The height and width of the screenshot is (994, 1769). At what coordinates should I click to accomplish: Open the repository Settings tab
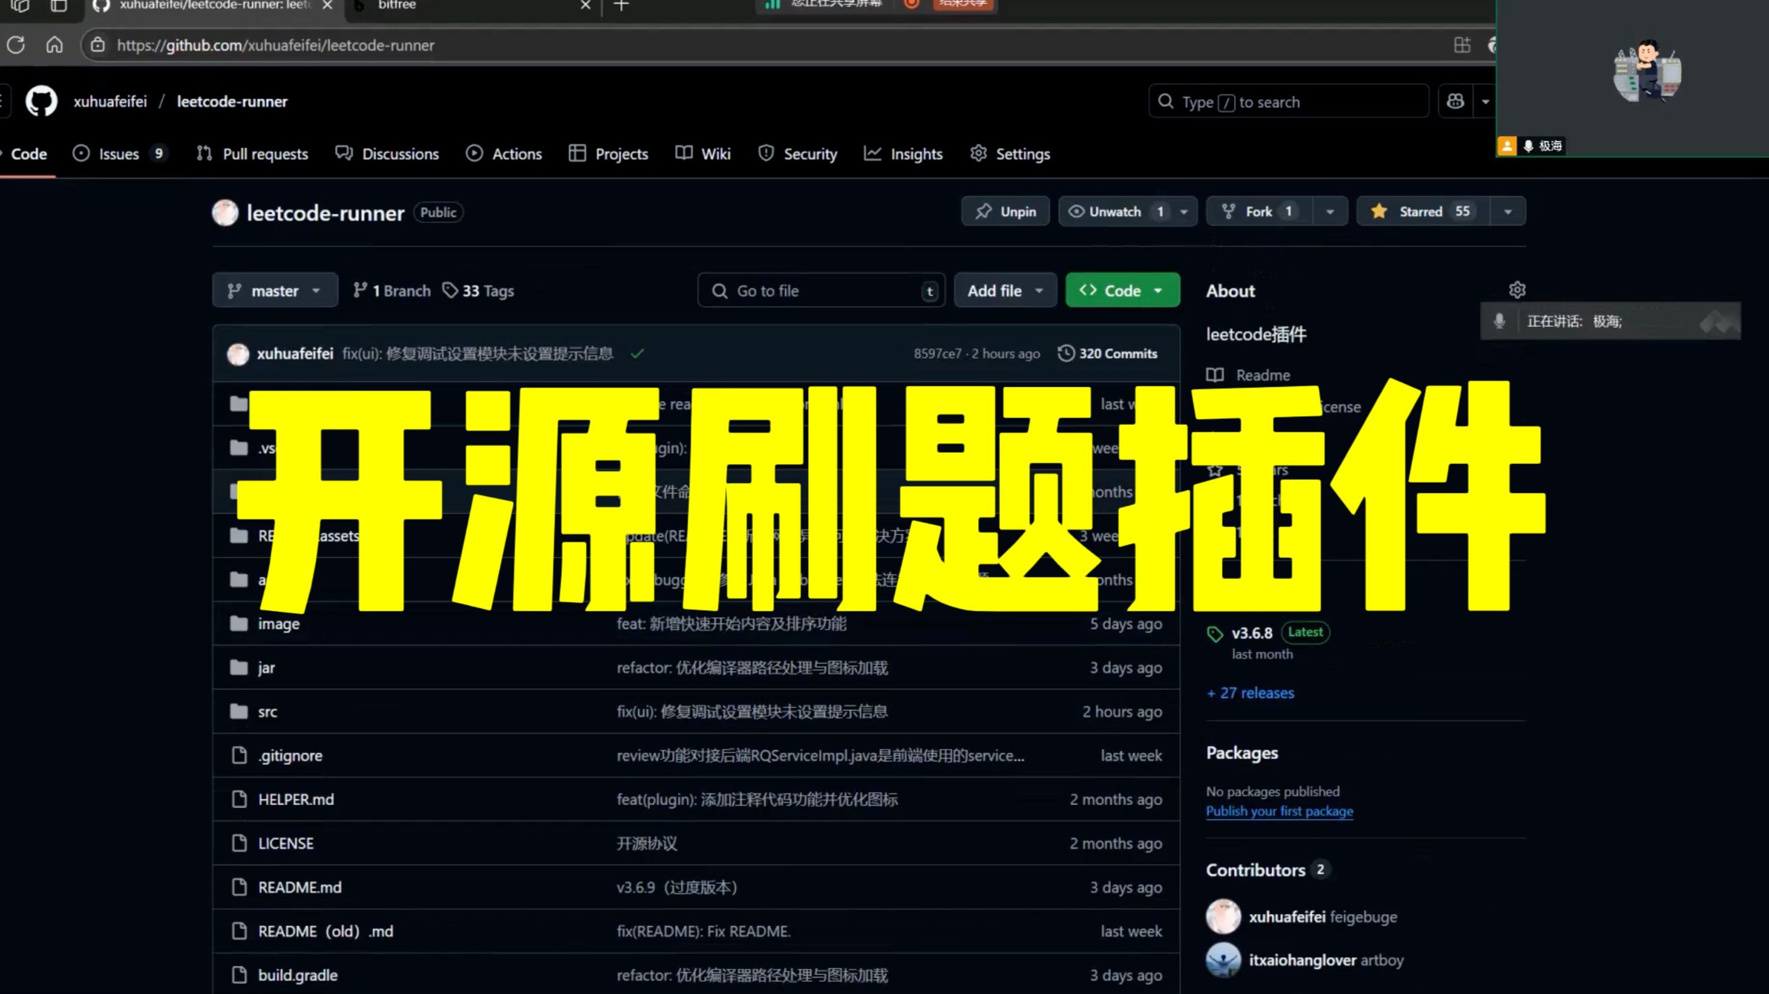click(x=1009, y=153)
